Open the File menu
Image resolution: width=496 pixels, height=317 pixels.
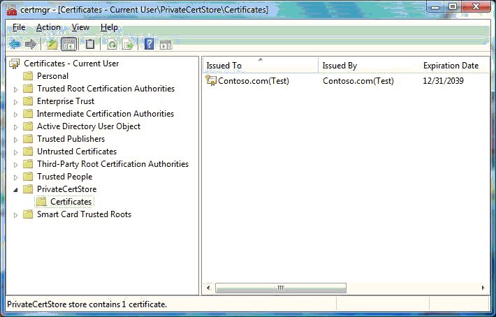point(19,27)
